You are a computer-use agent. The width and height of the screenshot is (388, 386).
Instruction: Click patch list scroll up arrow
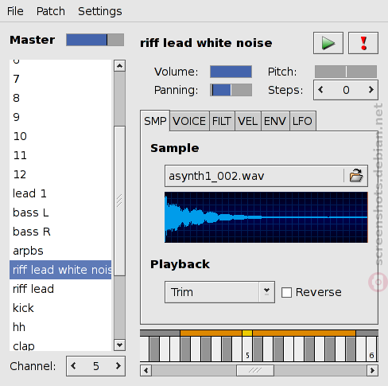tap(119, 65)
